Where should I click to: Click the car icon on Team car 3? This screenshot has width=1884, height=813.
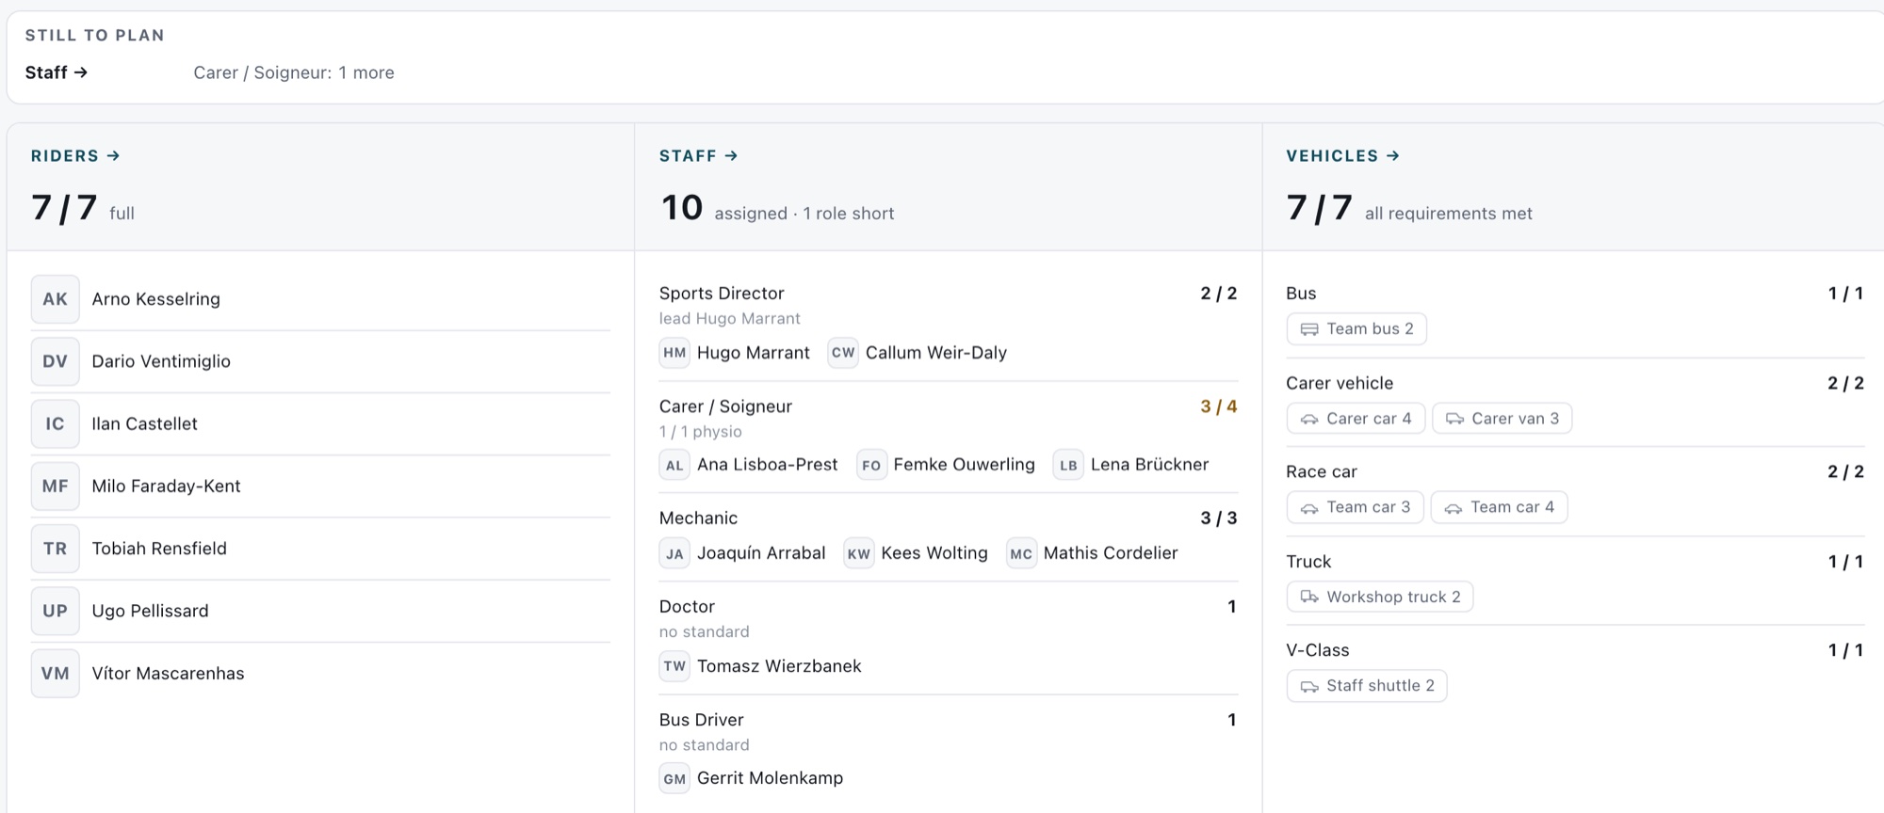click(x=1309, y=508)
